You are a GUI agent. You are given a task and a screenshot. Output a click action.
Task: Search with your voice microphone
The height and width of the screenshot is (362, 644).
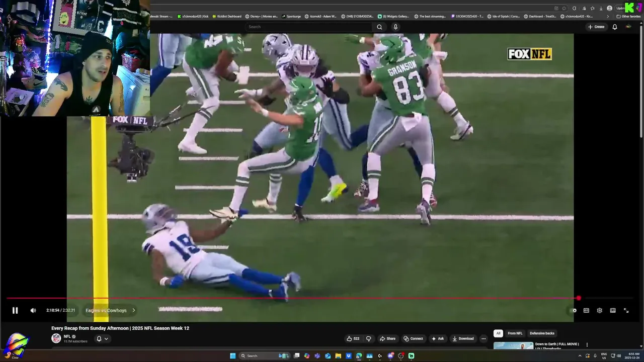[395, 27]
